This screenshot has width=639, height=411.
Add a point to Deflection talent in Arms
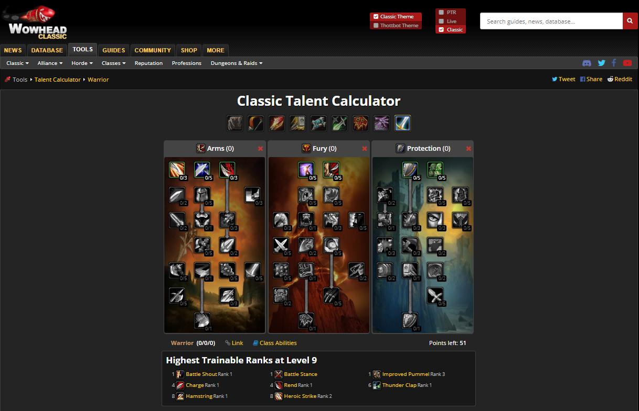tap(203, 170)
